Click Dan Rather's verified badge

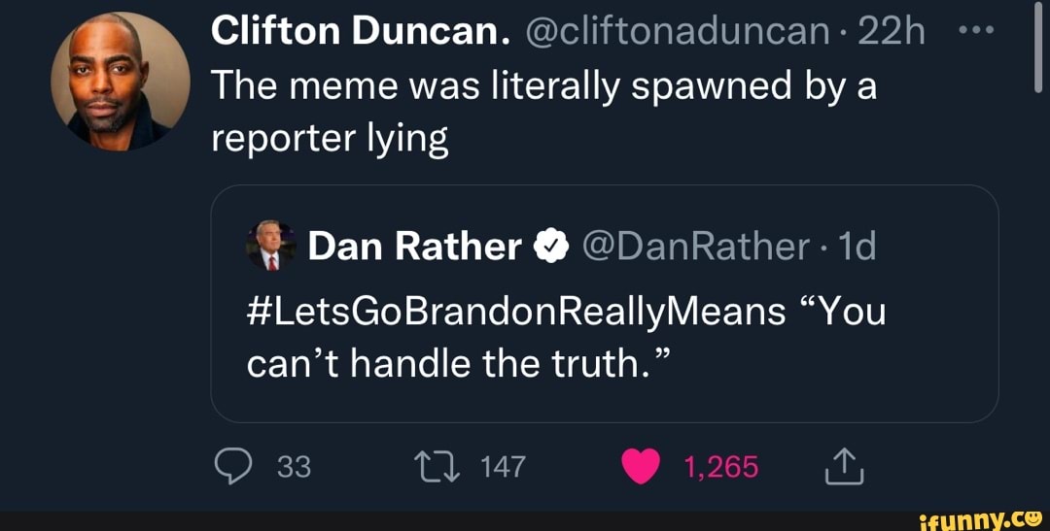(550, 248)
